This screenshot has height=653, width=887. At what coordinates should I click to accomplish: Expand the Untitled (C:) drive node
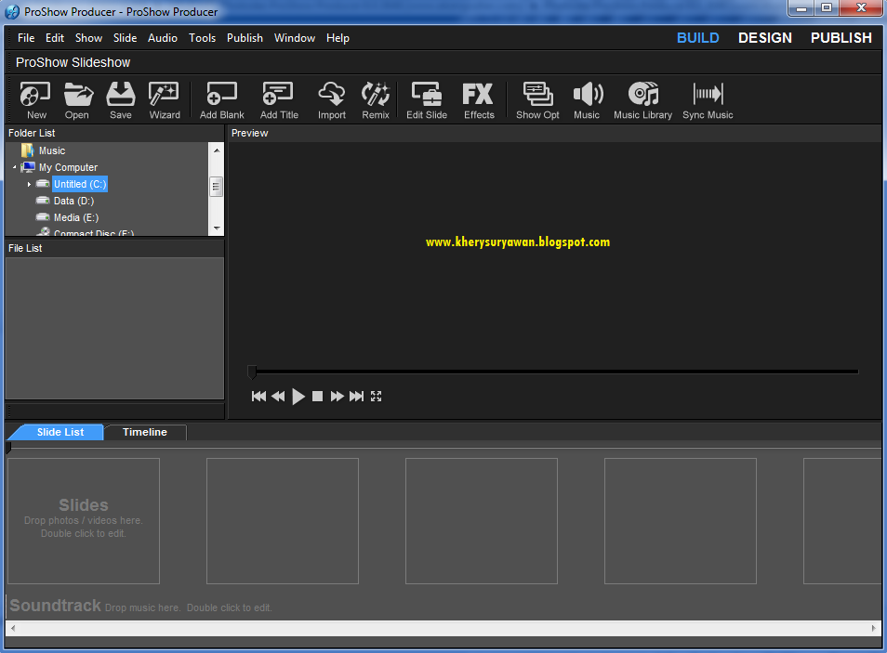(x=30, y=184)
